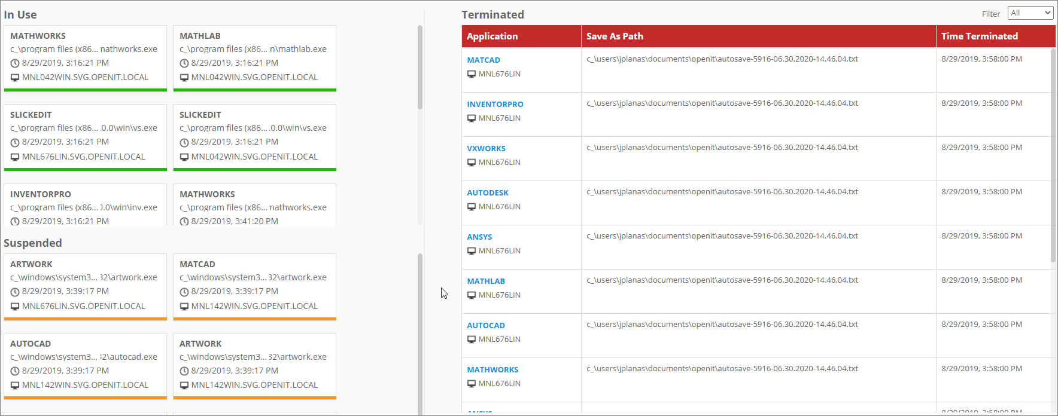The width and height of the screenshot is (1058, 416).
Task: Click the monitor icon on the Suspended MATCAD card
Action: pos(184,307)
